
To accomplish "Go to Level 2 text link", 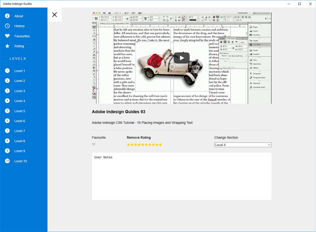I will pyautogui.click(x=19, y=81).
